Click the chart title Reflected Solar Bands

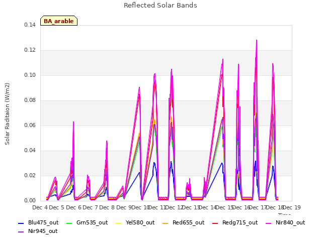click(160, 6)
